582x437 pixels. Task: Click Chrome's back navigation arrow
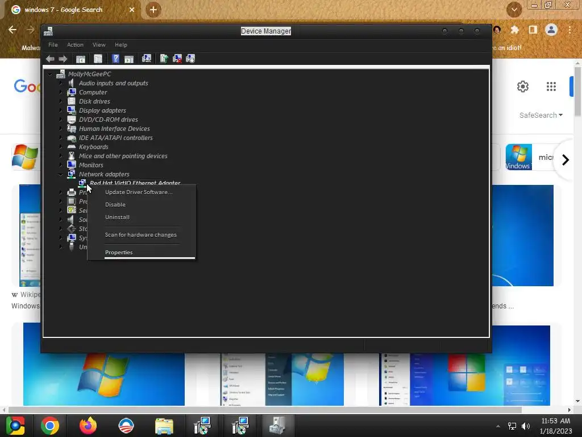[13, 30]
